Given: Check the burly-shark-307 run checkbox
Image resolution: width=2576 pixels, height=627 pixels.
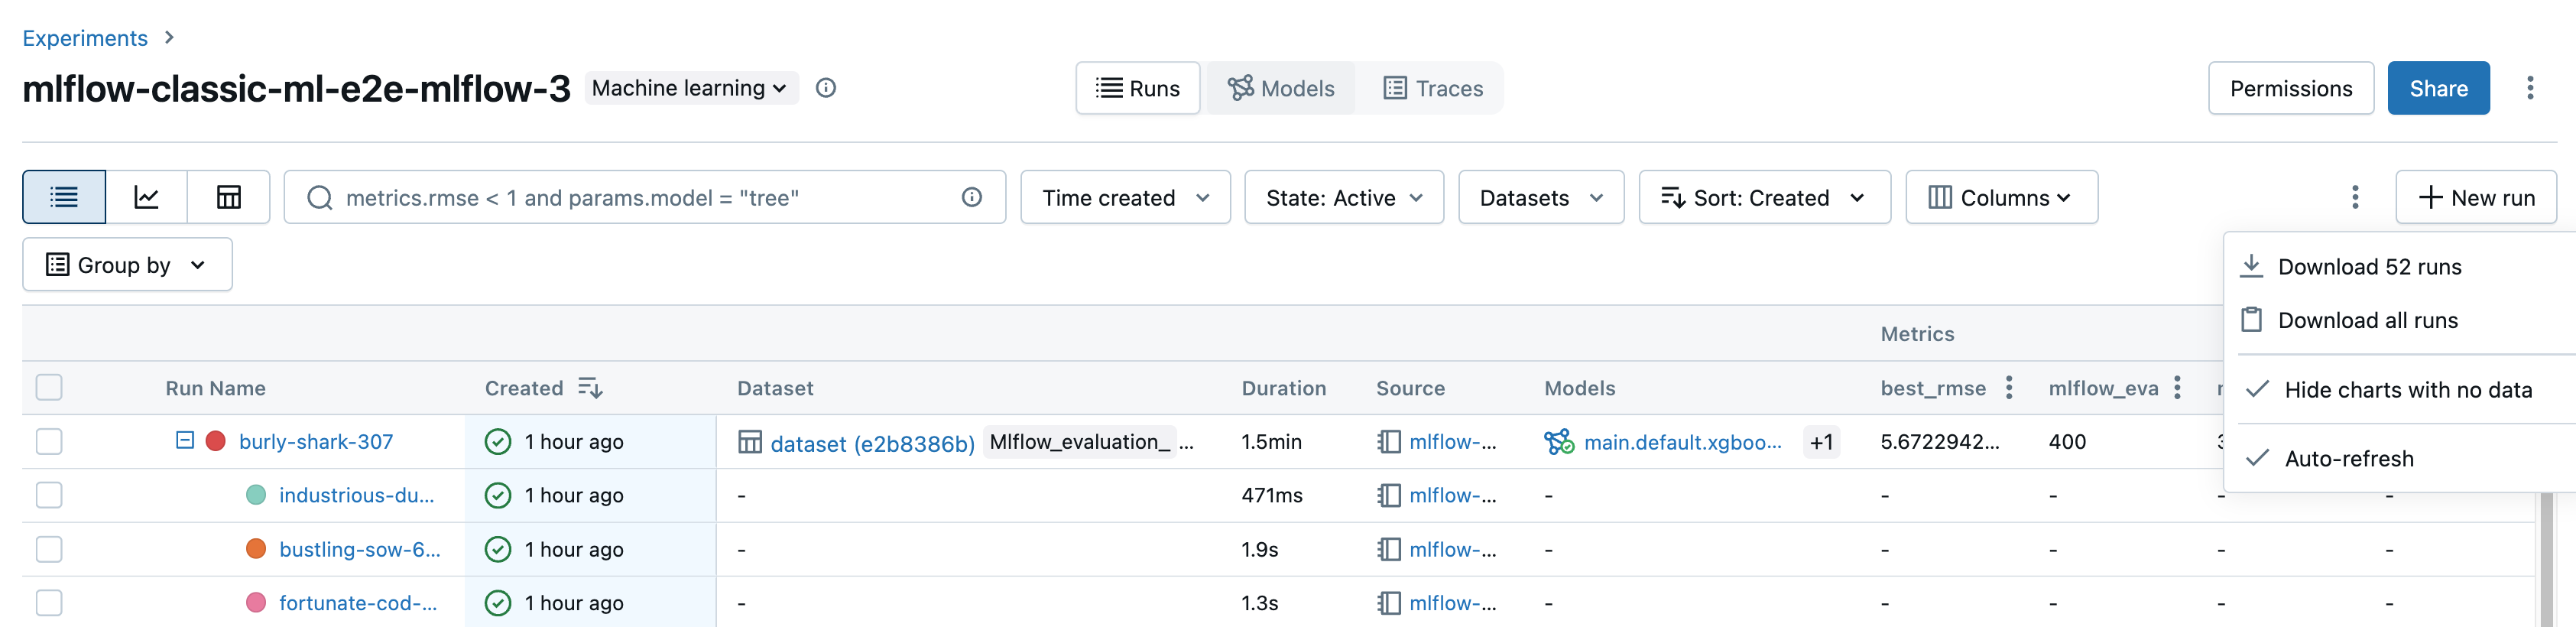Looking at the screenshot, I should click(x=49, y=441).
